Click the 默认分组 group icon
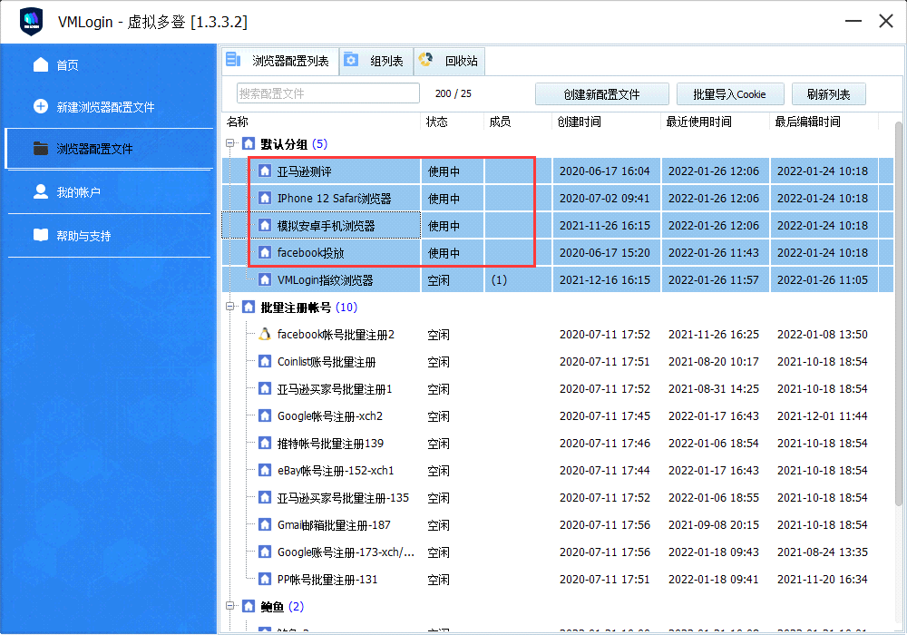The width and height of the screenshot is (907, 635). (x=249, y=143)
